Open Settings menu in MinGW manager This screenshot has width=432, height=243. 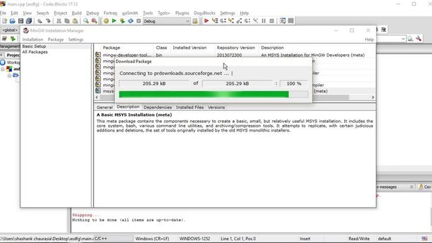coord(76,39)
